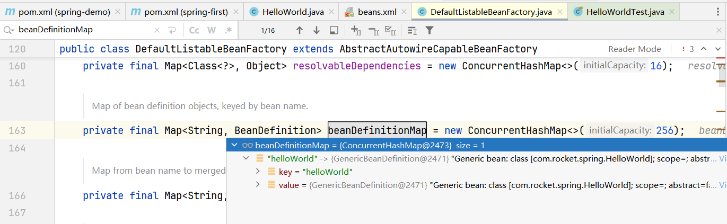727x224 pixels.
Task: Close the DefaultListableBeanFactory.java tab
Action: 559,12
